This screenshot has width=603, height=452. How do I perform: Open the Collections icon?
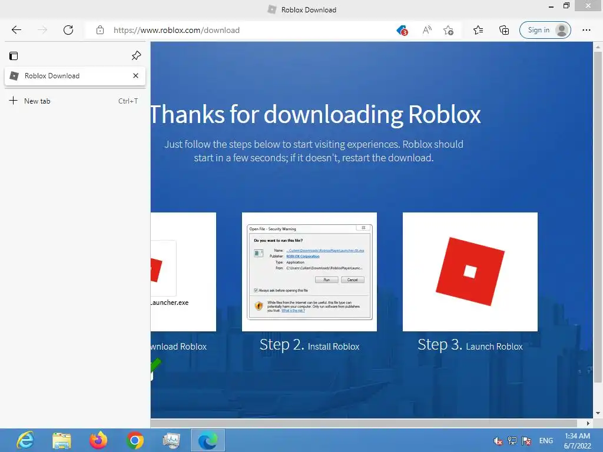pyautogui.click(x=504, y=30)
